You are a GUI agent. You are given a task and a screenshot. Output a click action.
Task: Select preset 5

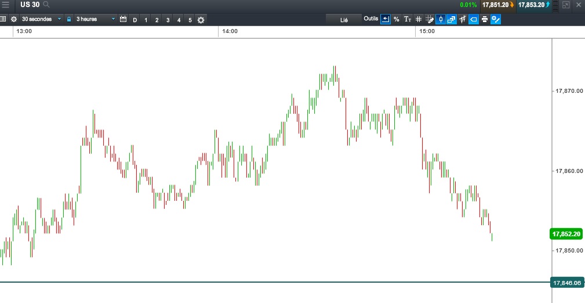click(x=190, y=20)
